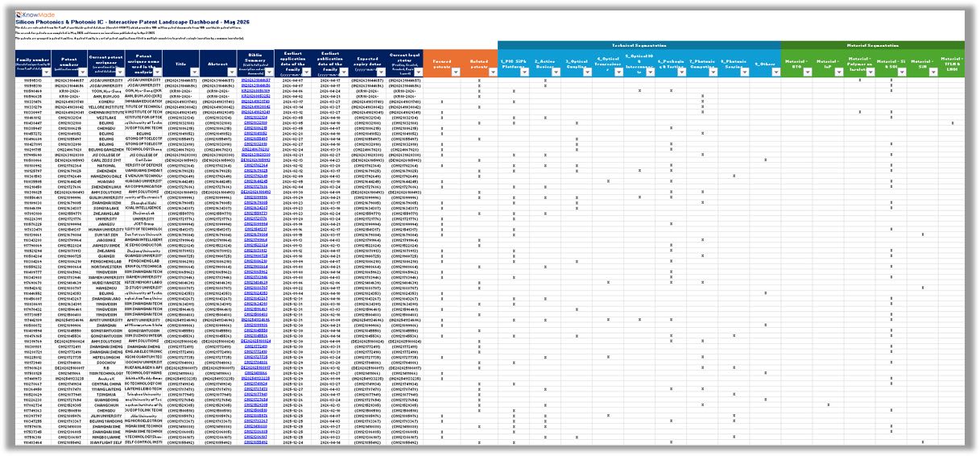Open the Earliest application date filter dropdown
The height and width of the screenshot is (456, 980).
pyautogui.click(x=306, y=72)
